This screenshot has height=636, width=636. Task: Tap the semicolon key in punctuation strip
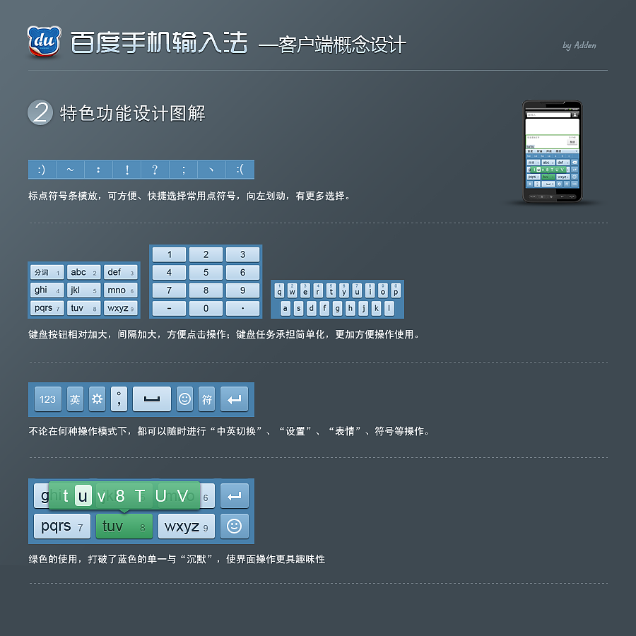(x=183, y=170)
